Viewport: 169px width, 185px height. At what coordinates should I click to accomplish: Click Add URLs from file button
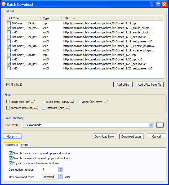(150, 85)
